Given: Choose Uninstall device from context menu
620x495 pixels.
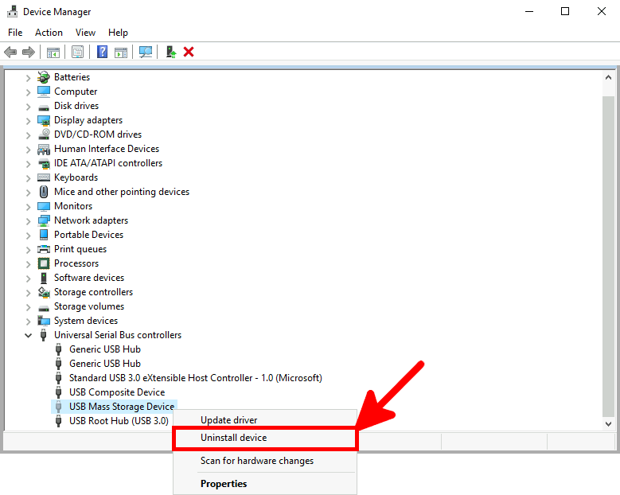Looking at the screenshot, I should pyautogui.click(x=233, y=438).
